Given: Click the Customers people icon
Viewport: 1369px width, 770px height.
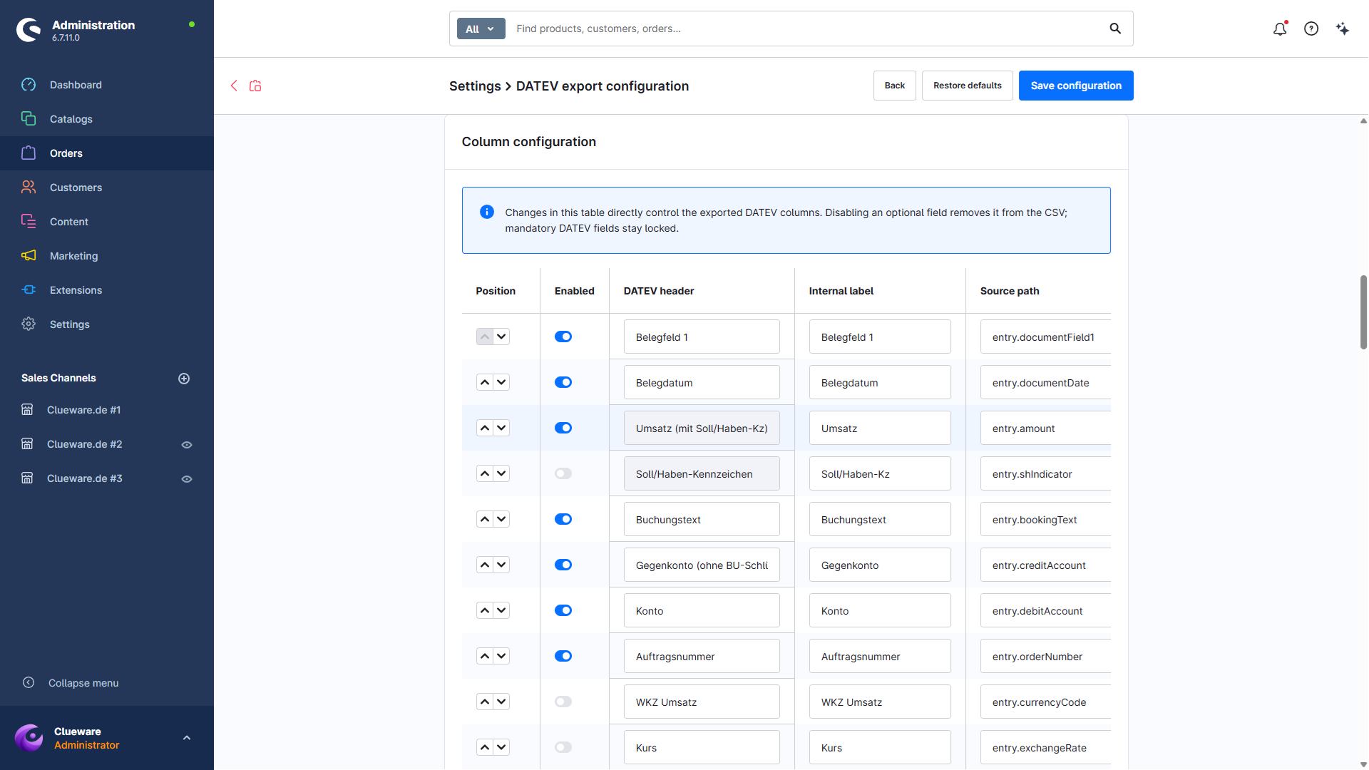Looking at the screenshot, I should coord(29,188).
